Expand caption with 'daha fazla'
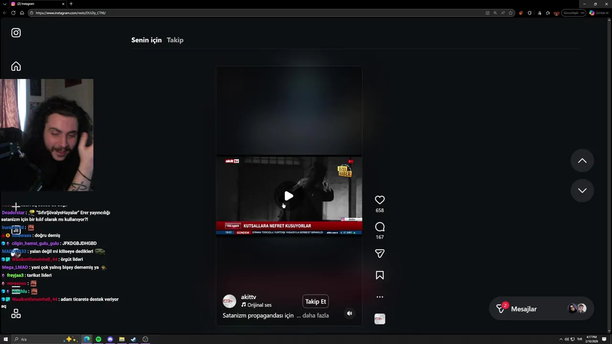Viewport: 612px width, 344px height. pyautogui.click(x=316, y=315)
